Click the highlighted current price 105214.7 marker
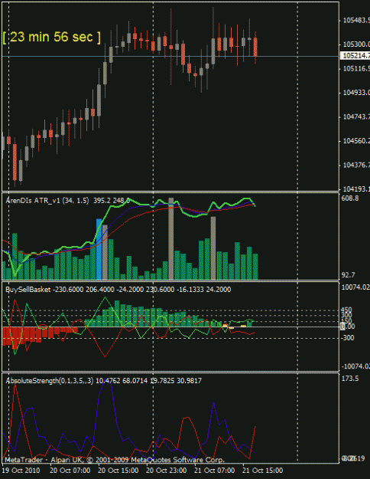This screenshot has height=479, width=370. click(x=356, y=56)
